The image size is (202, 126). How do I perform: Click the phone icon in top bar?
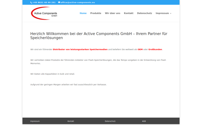tap(31, 2)
